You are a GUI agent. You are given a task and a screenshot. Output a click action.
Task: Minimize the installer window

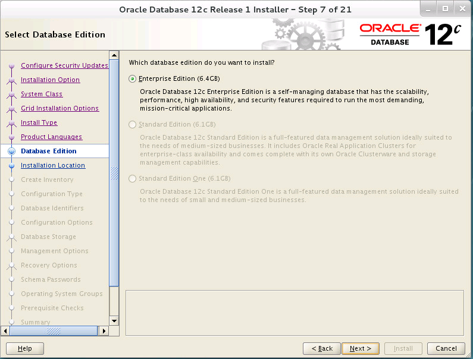(x=428, y=9)
